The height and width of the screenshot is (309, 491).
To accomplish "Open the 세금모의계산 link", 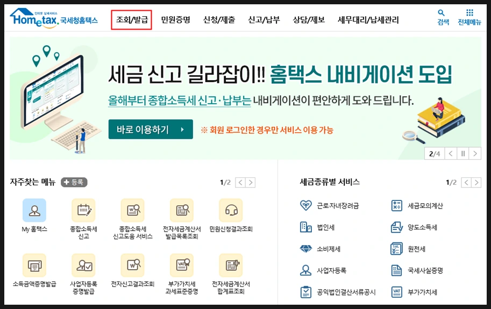I will pyautogui.click(x=425, y=206).
